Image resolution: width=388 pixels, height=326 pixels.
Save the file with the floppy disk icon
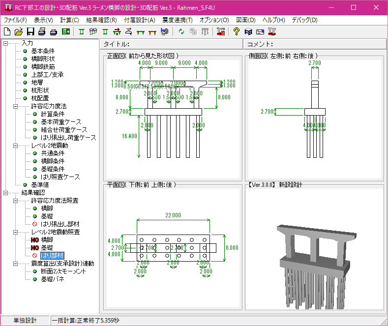click(30, 32)
